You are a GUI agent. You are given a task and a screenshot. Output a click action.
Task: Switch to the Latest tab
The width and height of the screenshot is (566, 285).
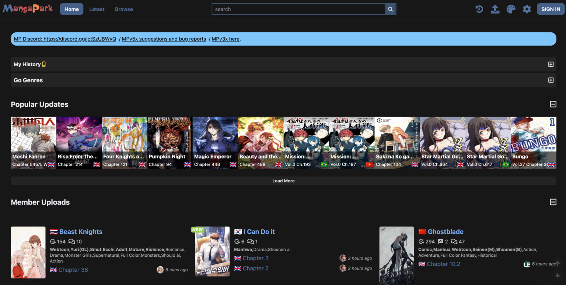click(97, 9)
